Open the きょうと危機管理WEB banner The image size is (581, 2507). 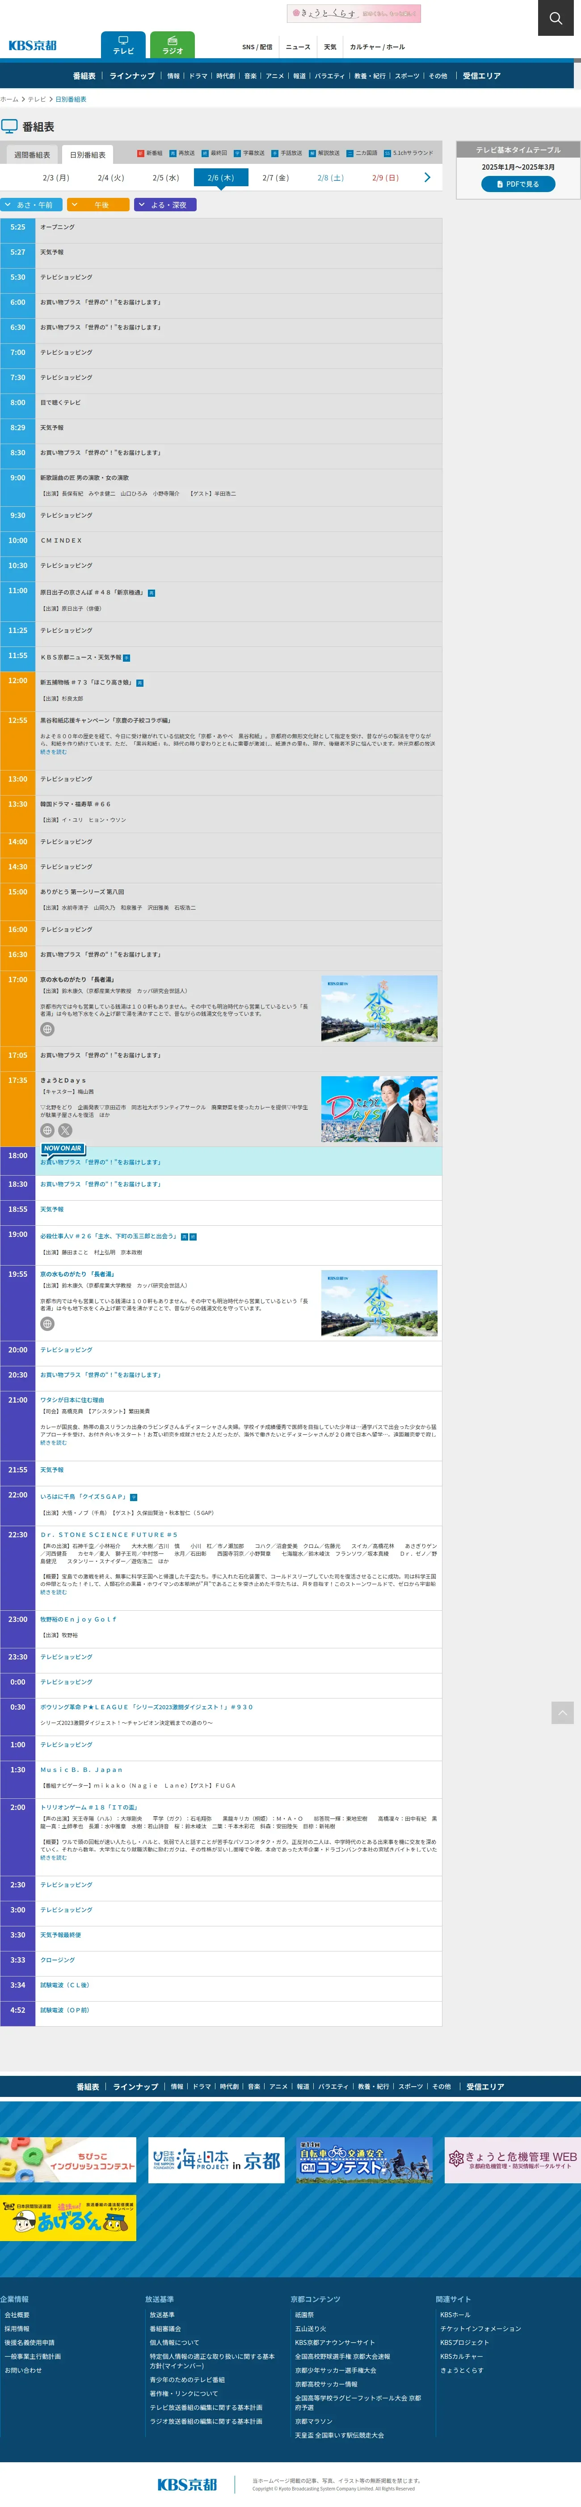click(x=512, y=2160)
